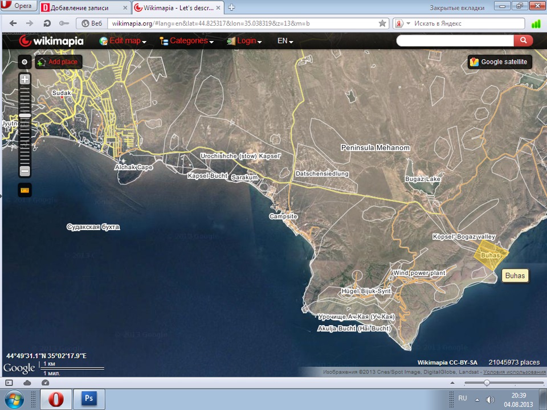Click the Kopsel'-Bogaz valley label

[464, 236]
